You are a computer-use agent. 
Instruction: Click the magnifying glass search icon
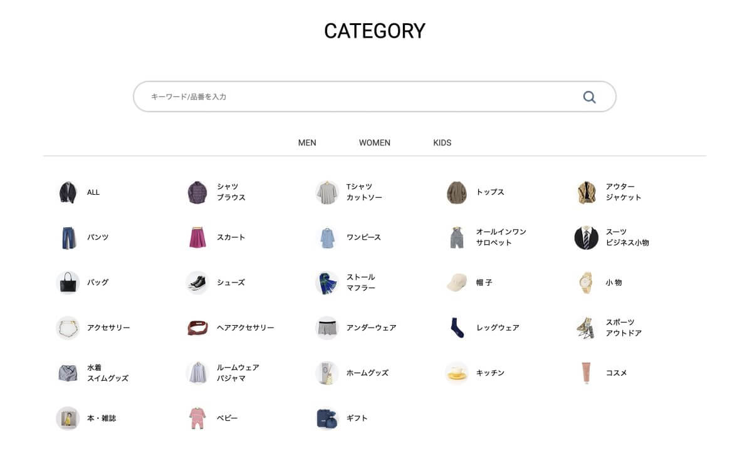point(589,97)
